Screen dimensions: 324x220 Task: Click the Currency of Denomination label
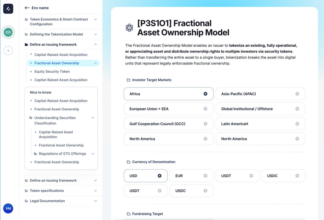(154, 162)
